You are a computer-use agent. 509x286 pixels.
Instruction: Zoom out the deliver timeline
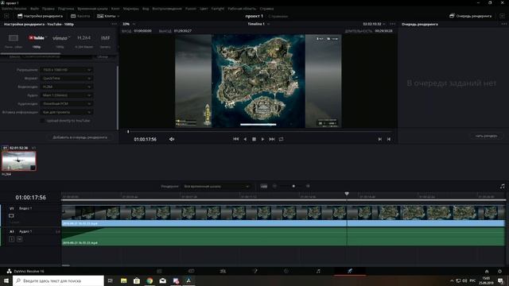pos(274,186)
